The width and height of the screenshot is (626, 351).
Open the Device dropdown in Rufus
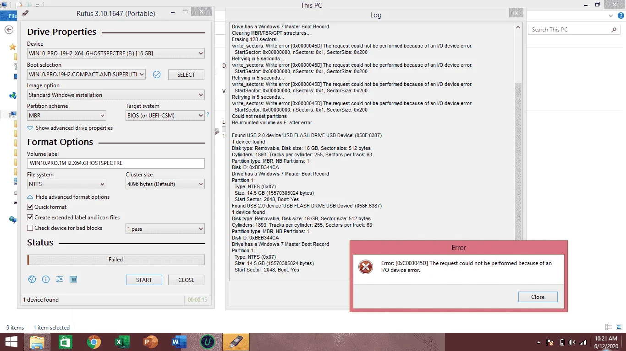(x=115, y=53)
